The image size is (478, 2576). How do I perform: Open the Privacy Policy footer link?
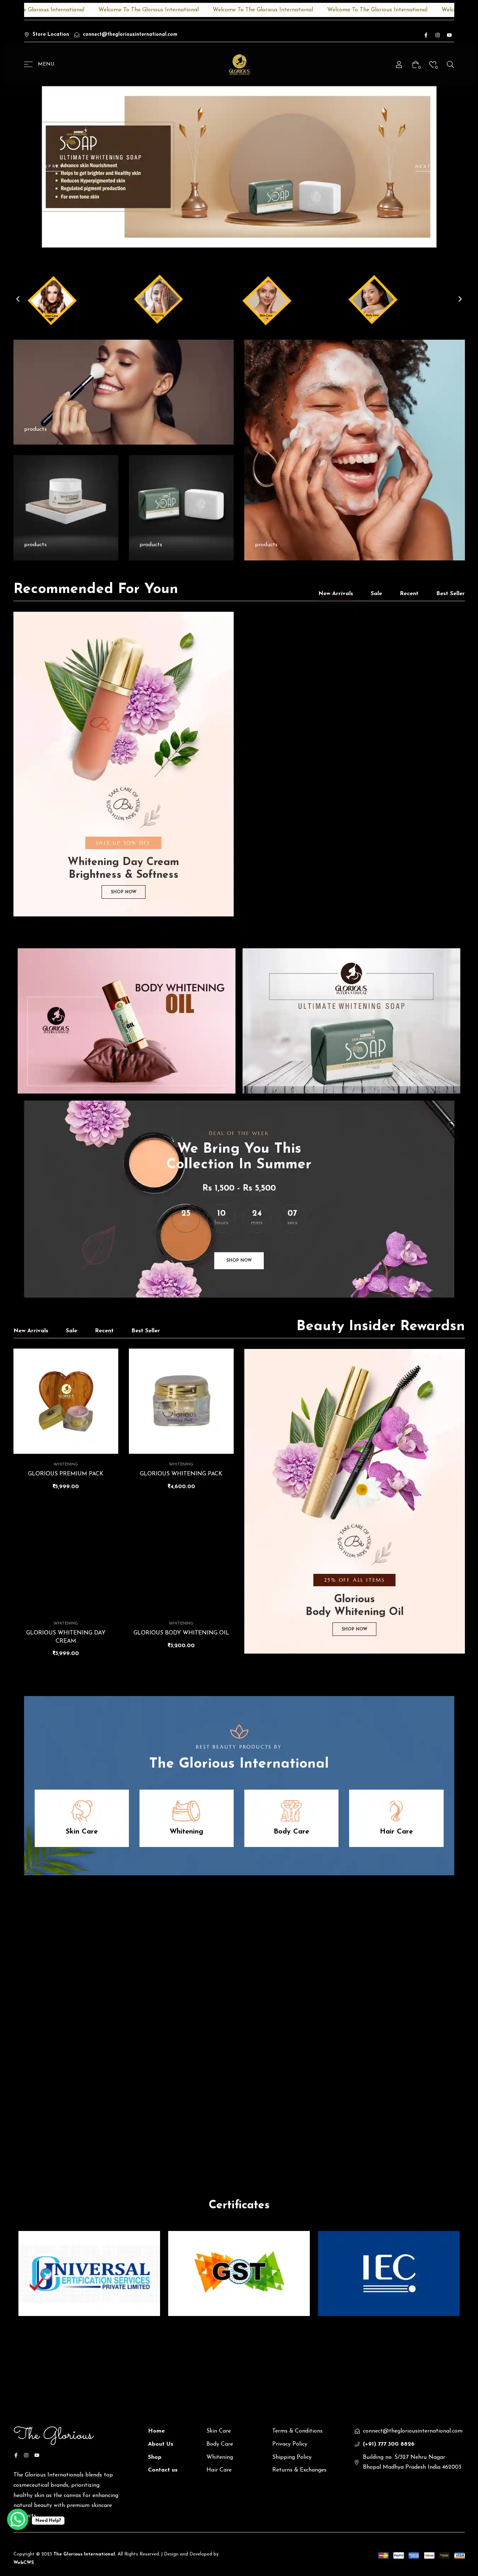[290, 2443]
